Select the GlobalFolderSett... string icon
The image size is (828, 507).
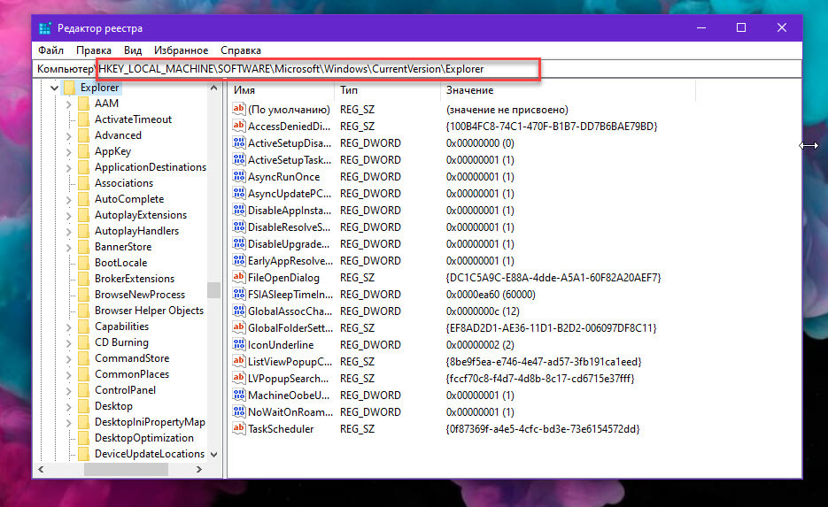239,327
